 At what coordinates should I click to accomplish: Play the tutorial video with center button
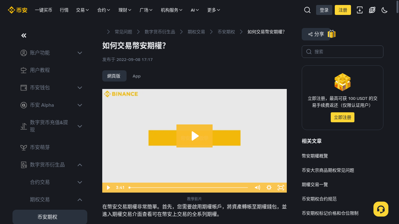click(x=195, y=136)
